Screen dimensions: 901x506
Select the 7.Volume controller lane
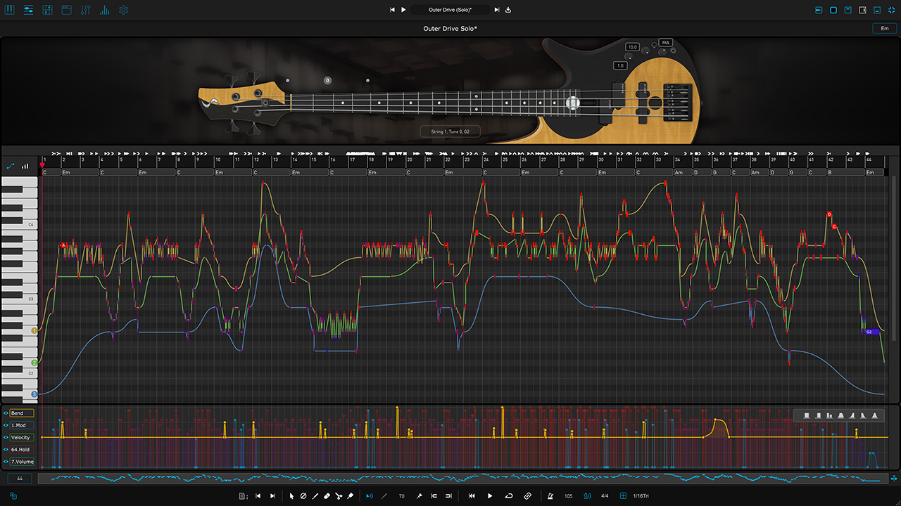(22, 462)
